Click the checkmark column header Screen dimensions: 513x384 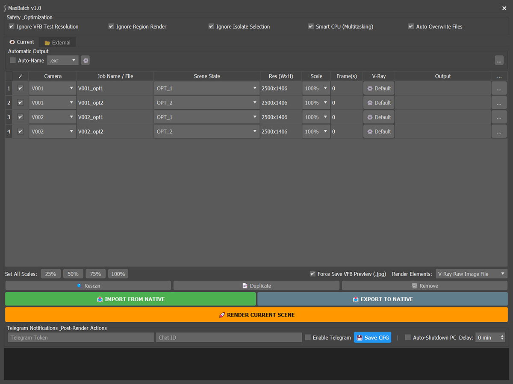pyautogui.click(x=21, y=76)
